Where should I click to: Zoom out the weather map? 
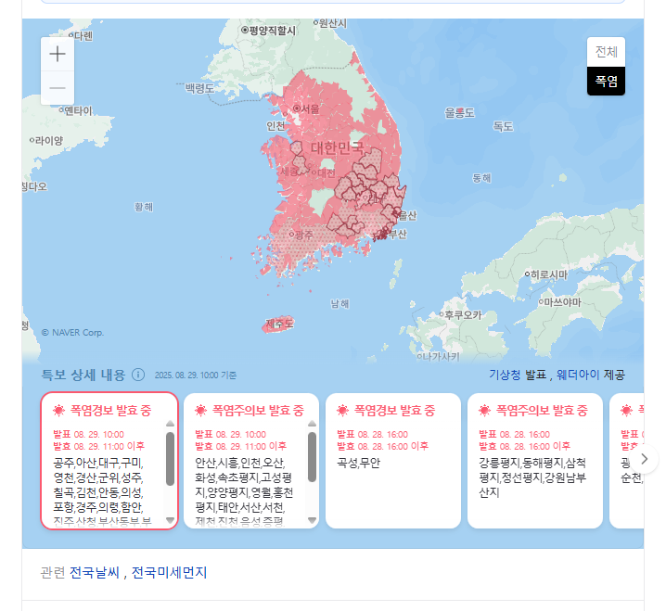[58, 88]
